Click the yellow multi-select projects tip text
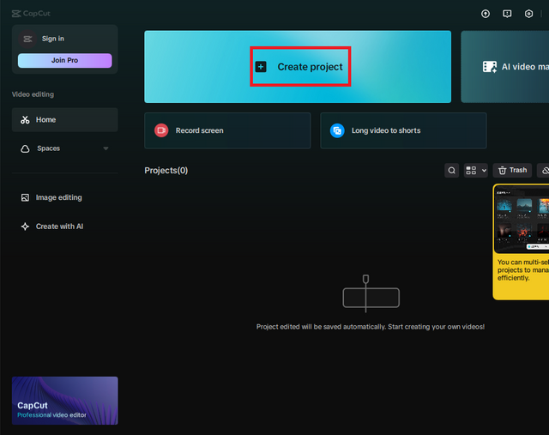The width and height of the screenshot is (549, 435). (x=522, y=269)
